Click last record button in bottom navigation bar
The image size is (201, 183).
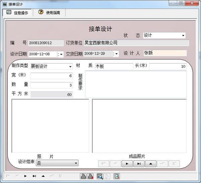(x=34, y=176)
